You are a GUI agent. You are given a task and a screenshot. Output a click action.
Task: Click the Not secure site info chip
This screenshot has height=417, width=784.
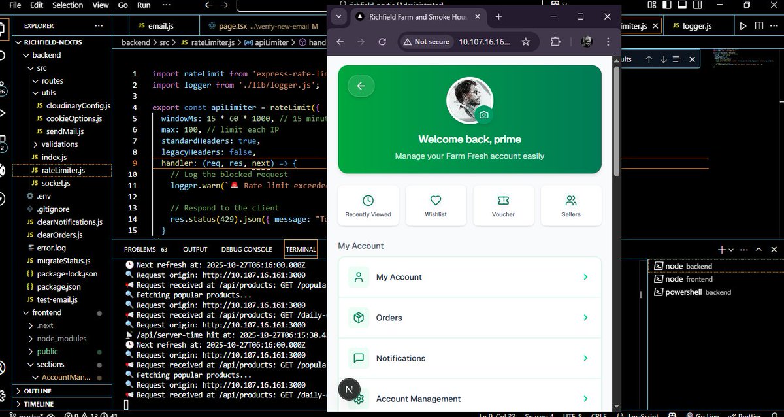pos(427,42)
